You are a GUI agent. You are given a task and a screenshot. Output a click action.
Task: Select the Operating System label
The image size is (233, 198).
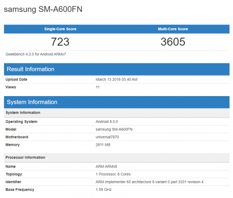click(x=22, y=122)
